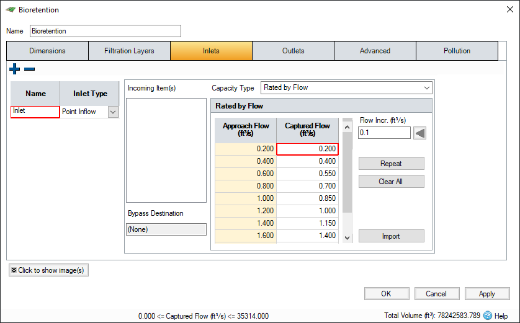Viewport: 520px width, 323px height.
Task: Switch to the Filtration Layers tab
Action: (129, 51)
